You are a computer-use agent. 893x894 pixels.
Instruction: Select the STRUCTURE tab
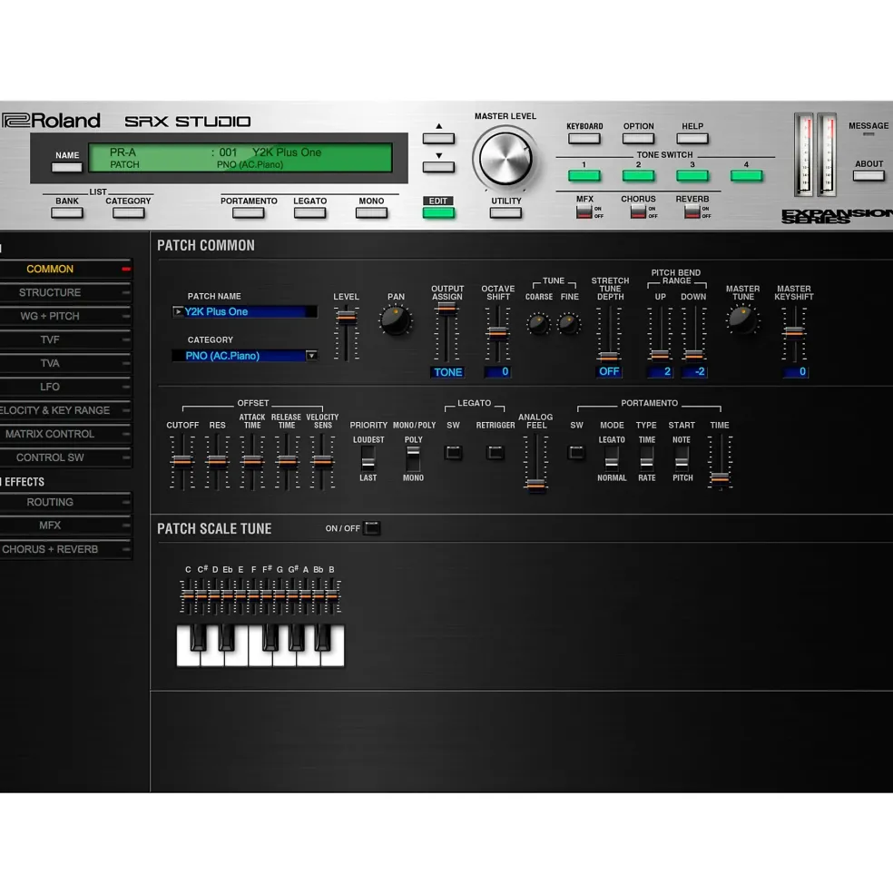pyautogui.click(x=65, y=292)
